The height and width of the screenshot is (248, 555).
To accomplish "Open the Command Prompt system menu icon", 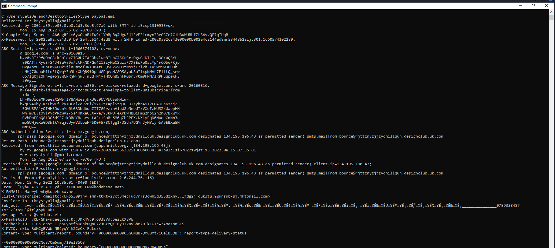I will point(4,6).
